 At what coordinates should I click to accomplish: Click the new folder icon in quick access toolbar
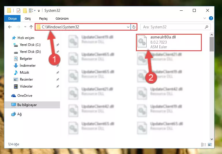point(25,11)
